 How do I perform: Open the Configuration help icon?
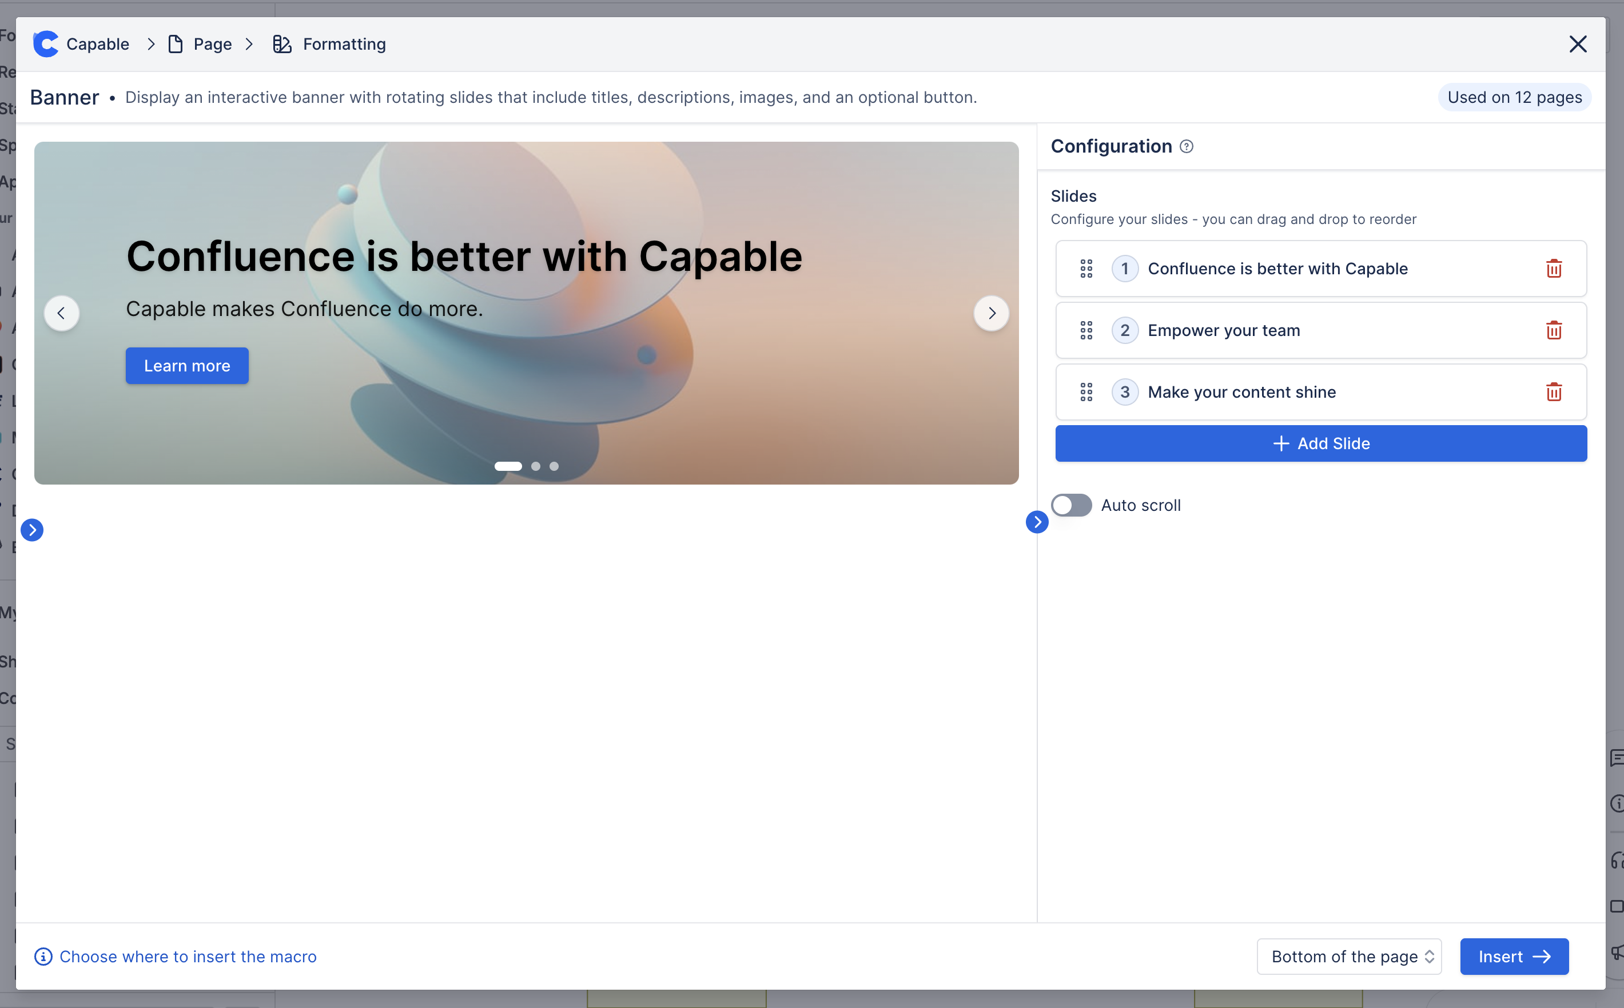[1186, 147]
